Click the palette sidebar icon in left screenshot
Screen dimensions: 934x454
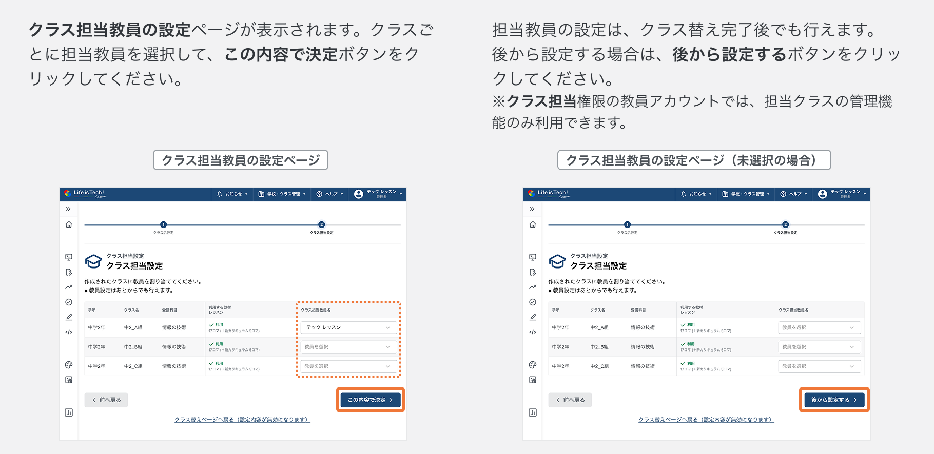coord(69,365)
